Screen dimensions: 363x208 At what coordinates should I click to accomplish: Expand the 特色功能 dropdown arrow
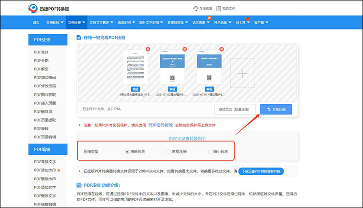230,22
